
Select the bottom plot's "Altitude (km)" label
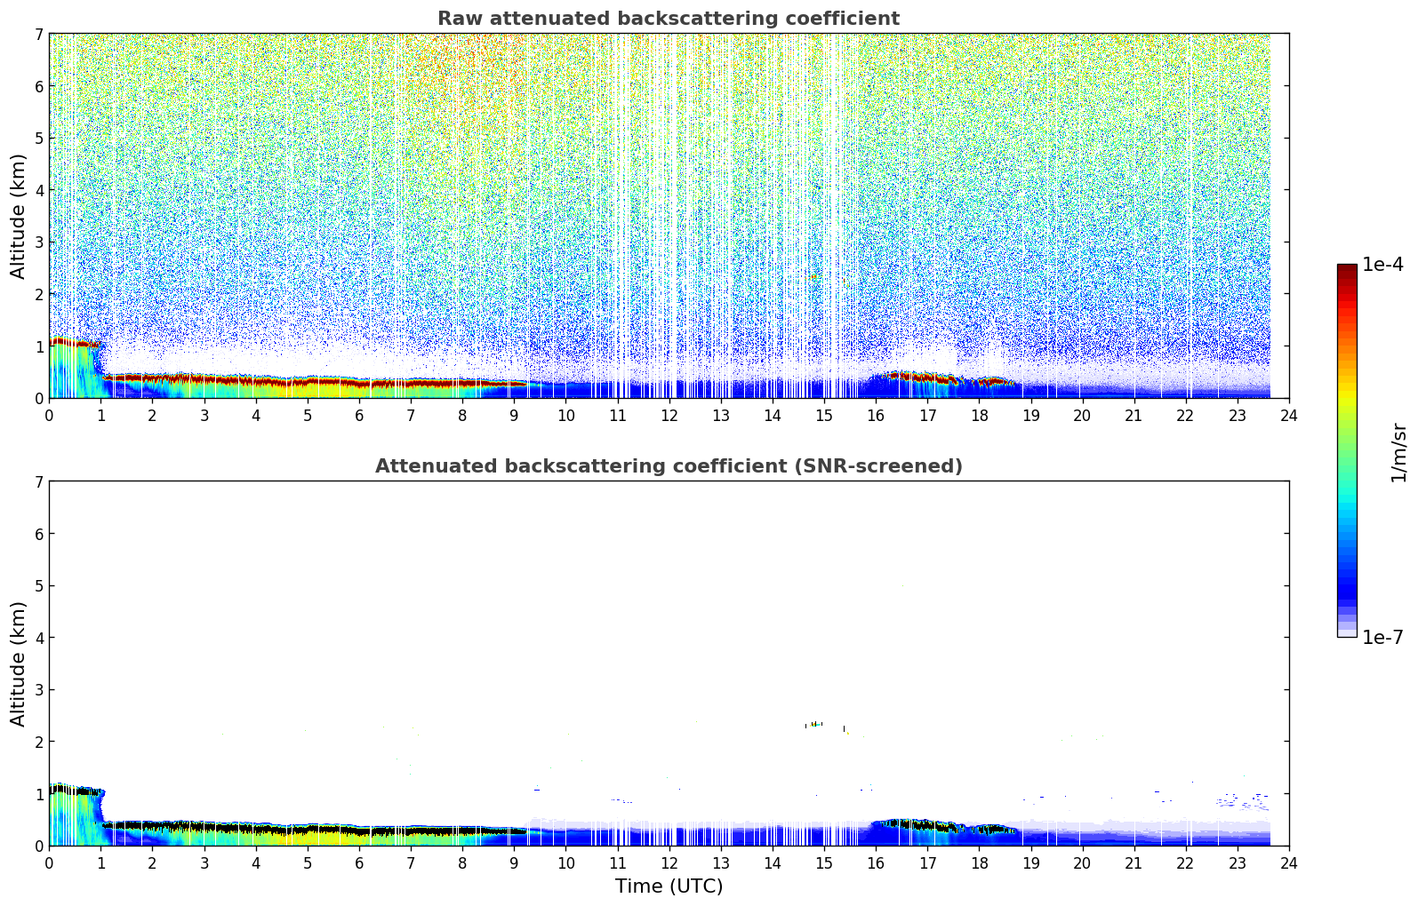coord(19,664)
